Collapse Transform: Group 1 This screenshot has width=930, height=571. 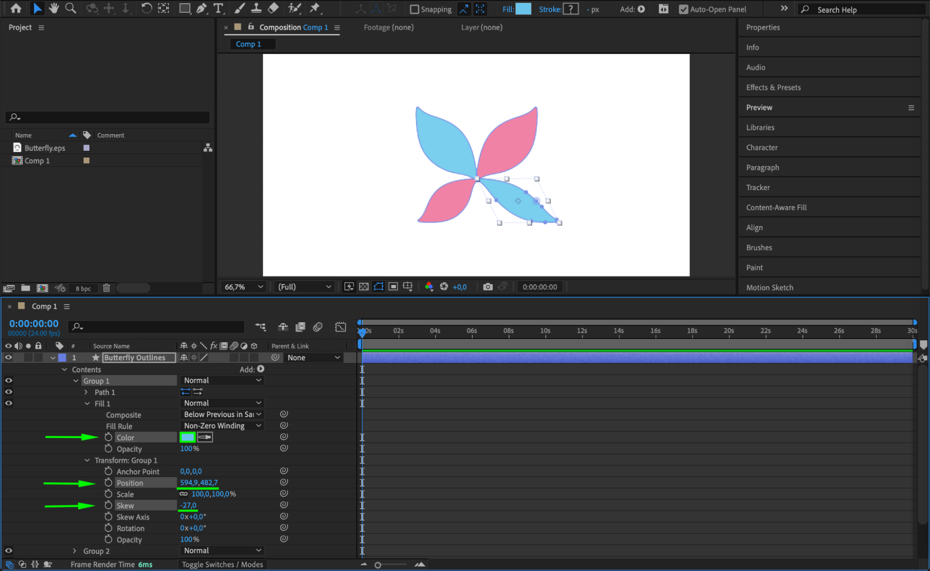pos(87,460)
